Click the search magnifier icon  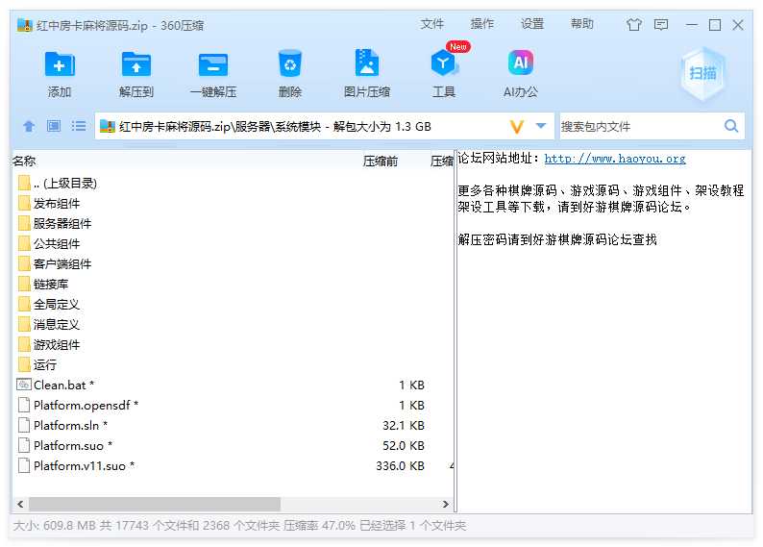(731, 127)
